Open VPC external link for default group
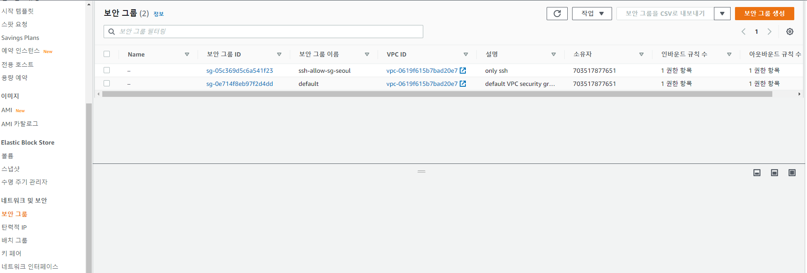 click(463, 84)
